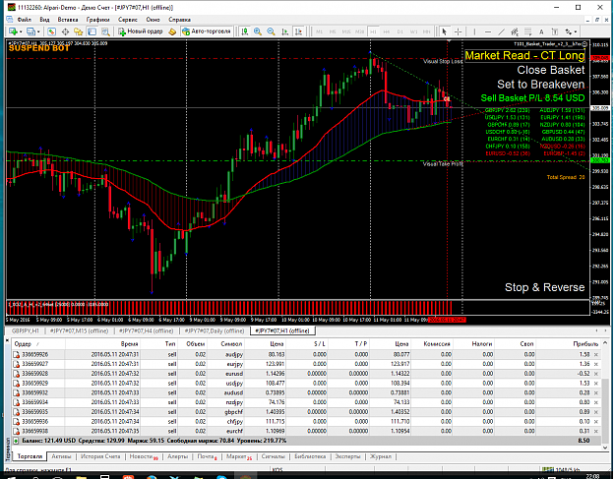Click Stop & Reverse on chart
This screenshot has width=615, height=479.
pos(545,287)
